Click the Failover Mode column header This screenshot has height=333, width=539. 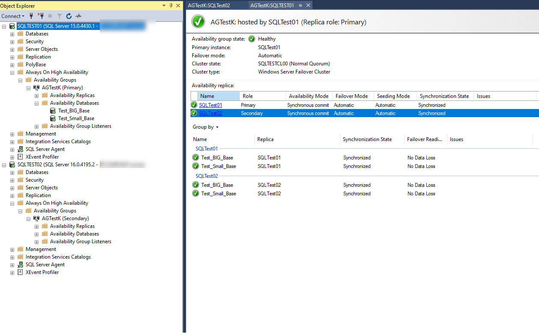[x=353, y=96]
